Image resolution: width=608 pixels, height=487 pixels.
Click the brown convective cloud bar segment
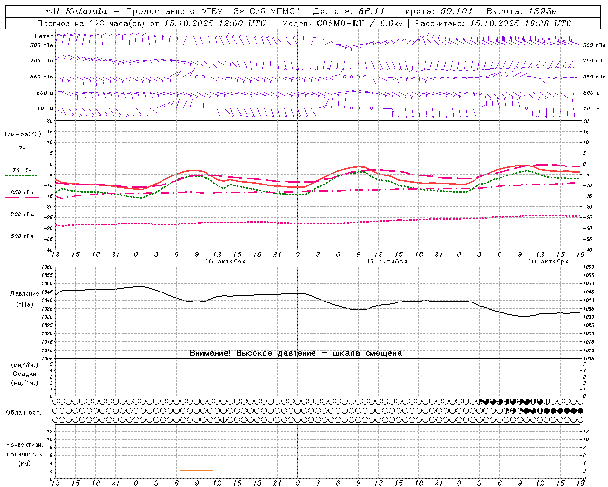point(196,471)
